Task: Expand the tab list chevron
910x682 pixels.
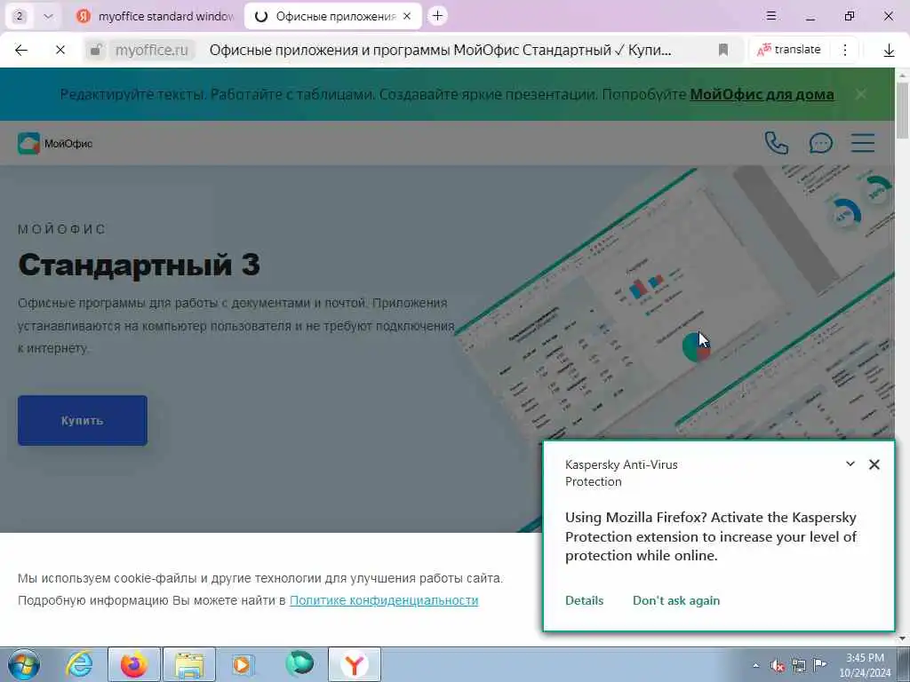Action: click(48, 16)
